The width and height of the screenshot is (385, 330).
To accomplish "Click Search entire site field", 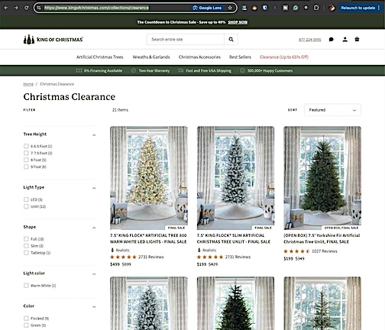I will (x=186, y=40).
